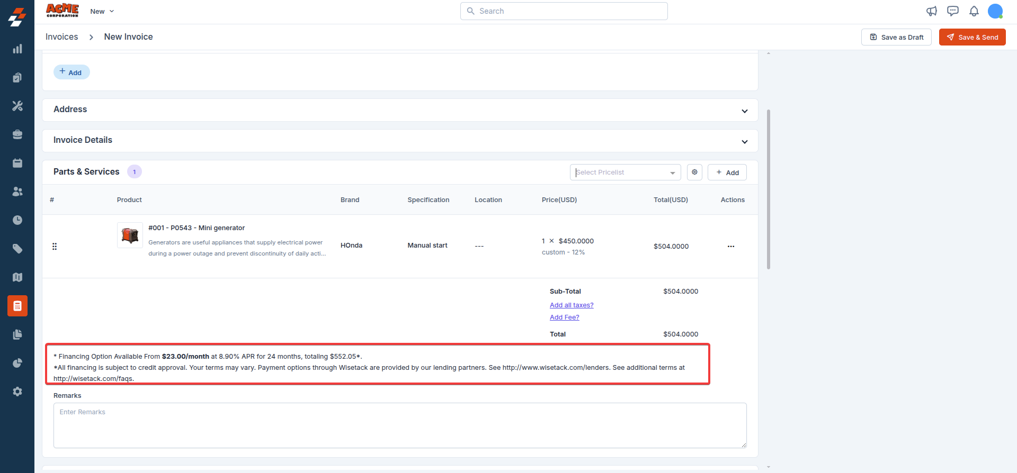Open the actions menu for Mini generator row
1017x473 pixels.
731,247
